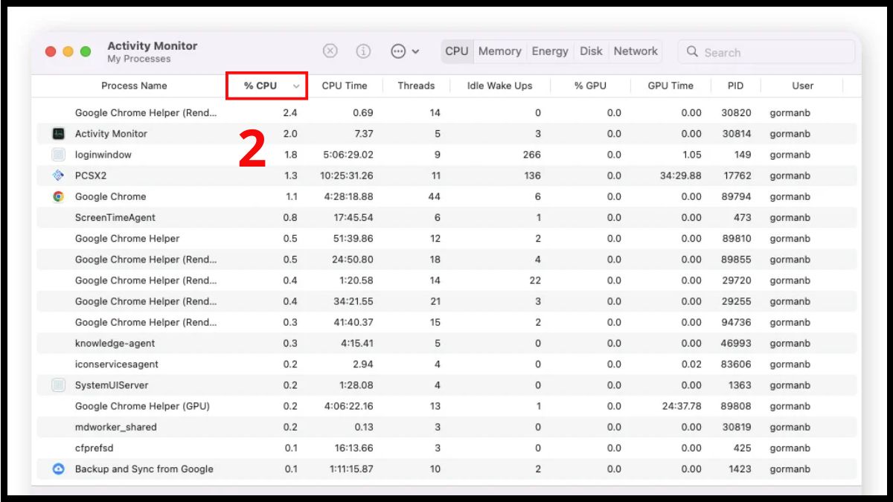The width and height of the screenshot is (893, 502).
Task: Select the Google Chrome process name
Action: click(110, 196)
